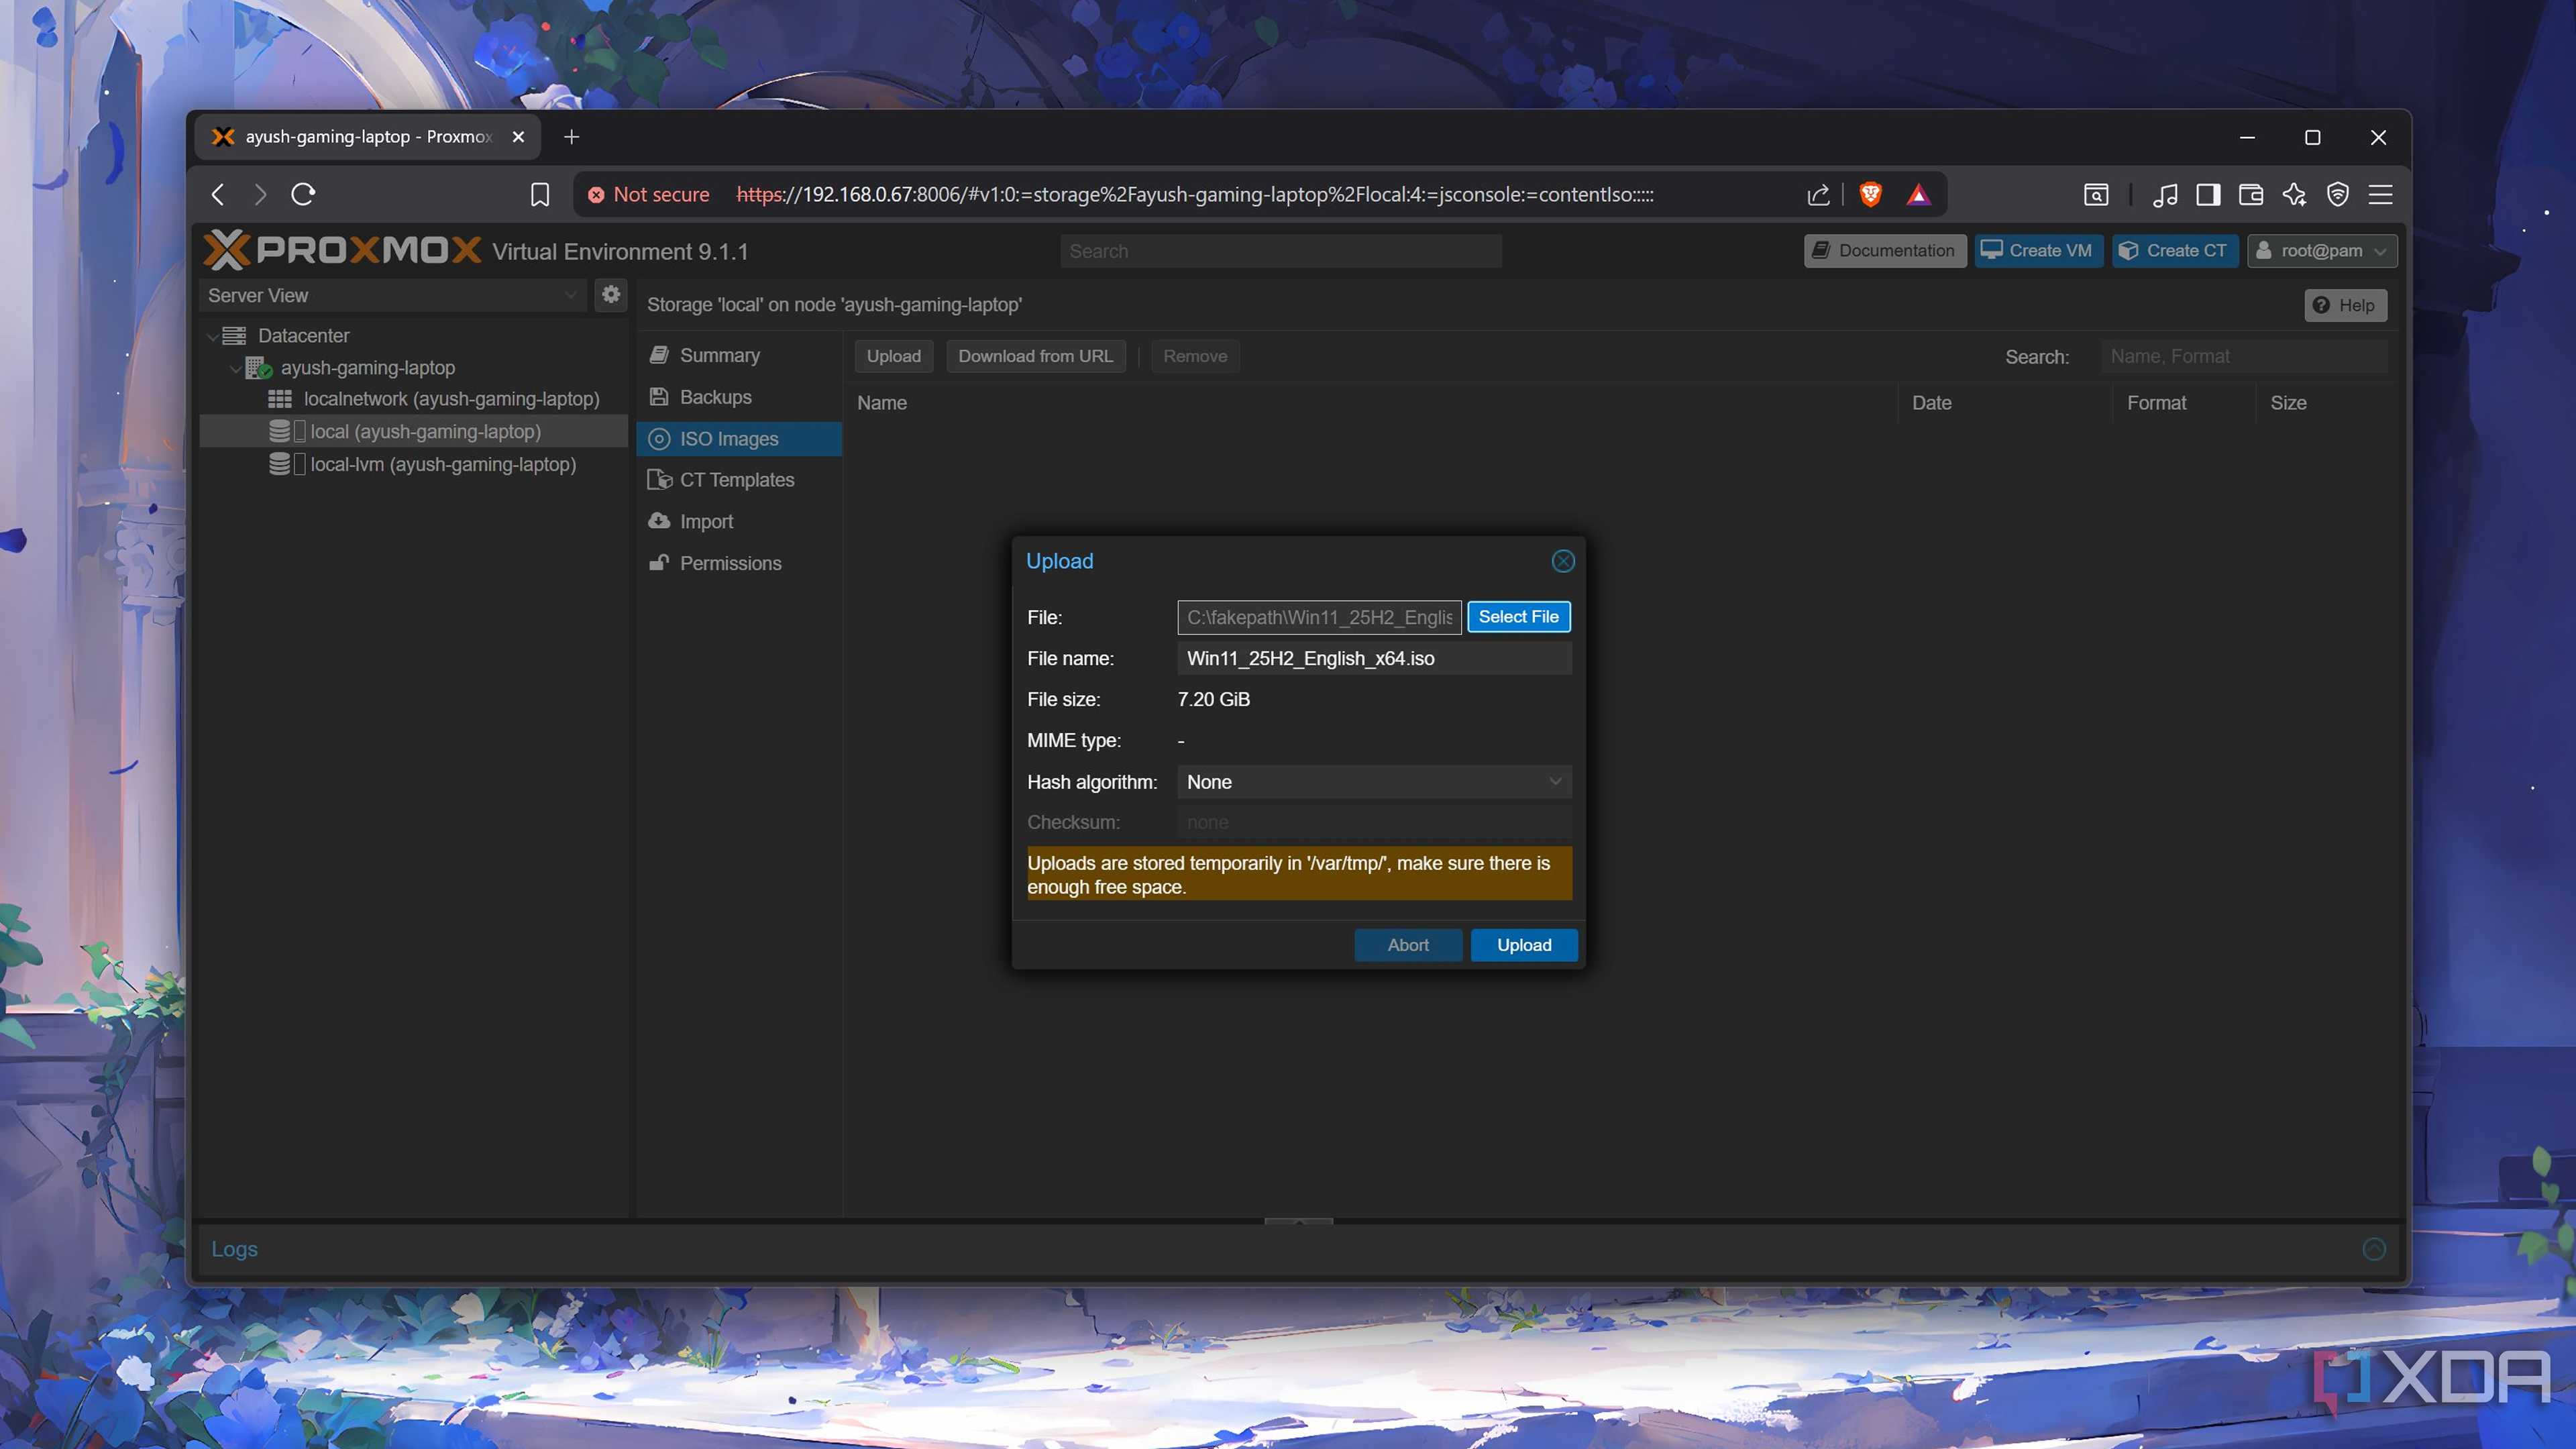2576x1449 pixels.
Task: Click the top Proxmox Search box
Action: point(1280,251)
